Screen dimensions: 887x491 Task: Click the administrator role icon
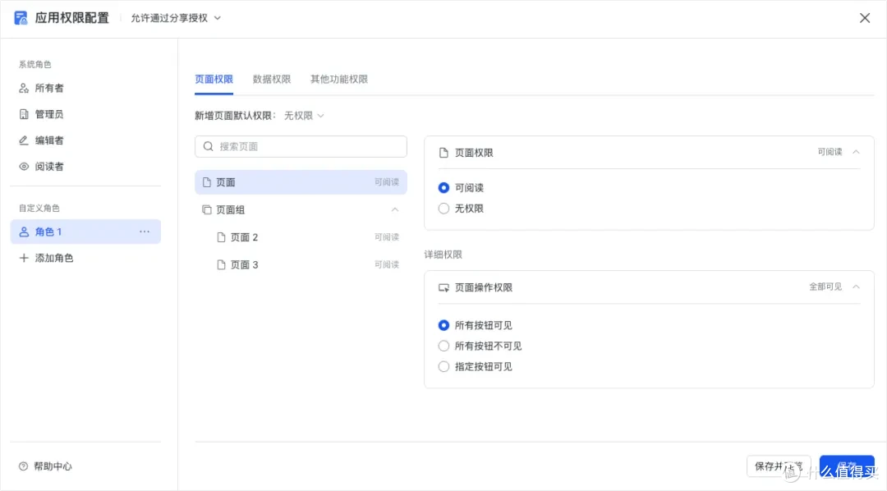tap(24, 114)
